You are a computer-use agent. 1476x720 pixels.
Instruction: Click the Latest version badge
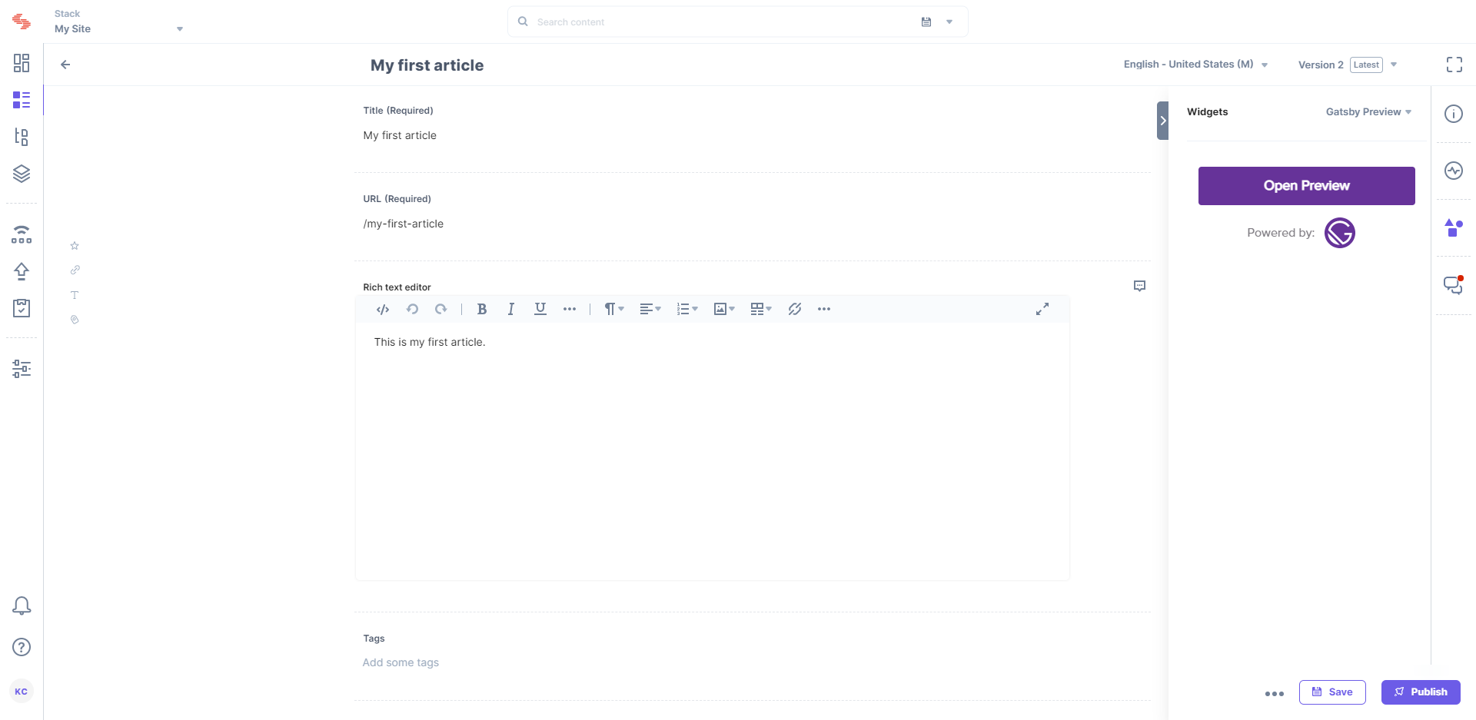pos(1366,65)
